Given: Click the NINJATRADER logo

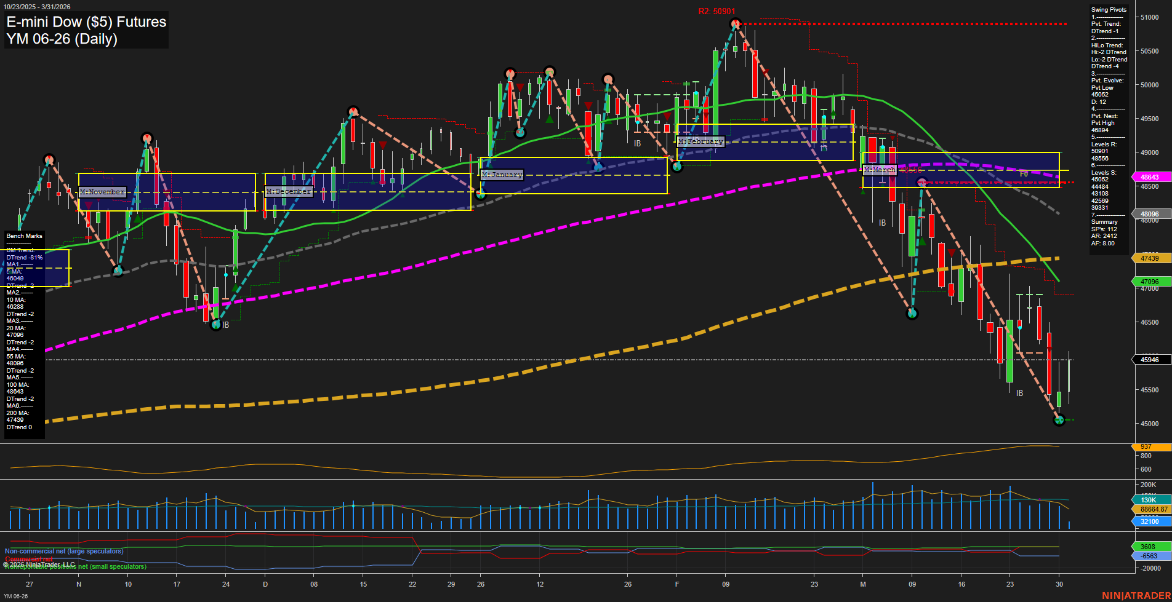Looking at the screenshot, I should coord(1136,595).
